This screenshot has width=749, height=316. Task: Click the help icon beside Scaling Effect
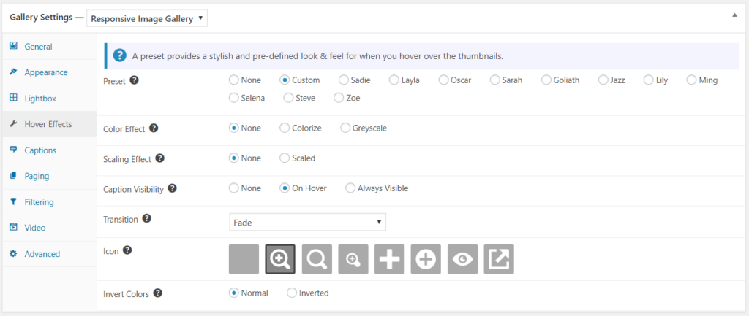[160, 158]
